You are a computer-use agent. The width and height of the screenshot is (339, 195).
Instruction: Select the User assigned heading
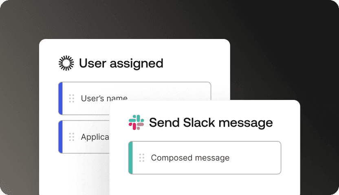(x=121, y=63)
